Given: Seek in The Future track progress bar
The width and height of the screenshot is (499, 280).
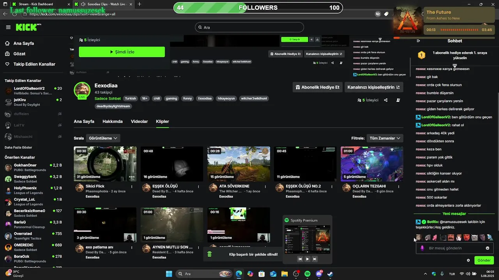Looking at the screenshot, I should tap(459, 30).
